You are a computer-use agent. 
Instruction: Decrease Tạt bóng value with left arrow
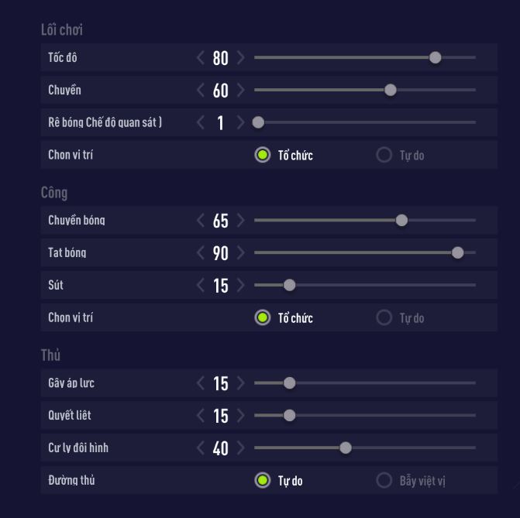(x=201, y=253)
